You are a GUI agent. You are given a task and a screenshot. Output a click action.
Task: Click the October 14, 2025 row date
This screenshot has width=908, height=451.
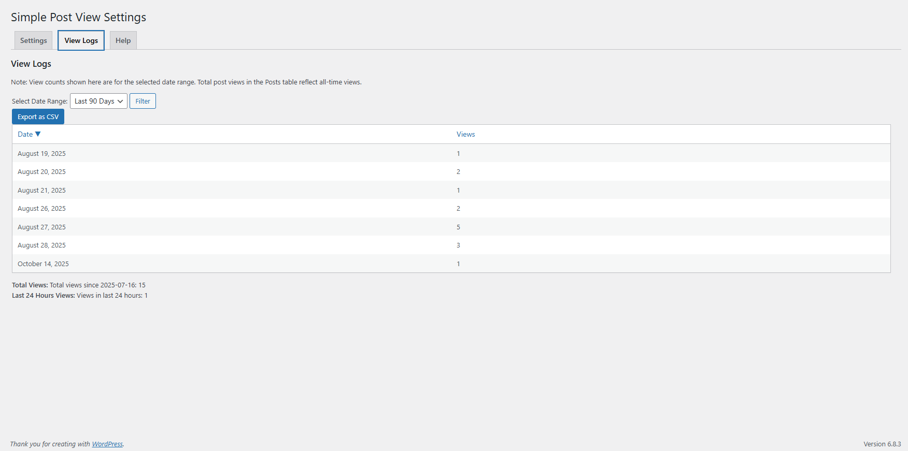pyautogui.click(x=43, y=264)
